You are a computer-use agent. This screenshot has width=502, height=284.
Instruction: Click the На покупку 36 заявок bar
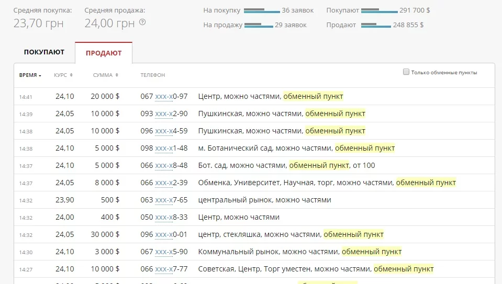click(x=262, y=11)
